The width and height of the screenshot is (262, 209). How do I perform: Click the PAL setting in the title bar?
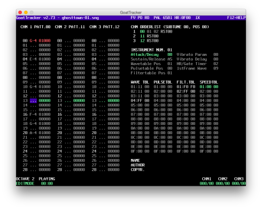point(157,17)
